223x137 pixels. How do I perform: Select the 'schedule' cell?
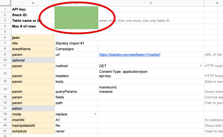[x=33, y=131]
